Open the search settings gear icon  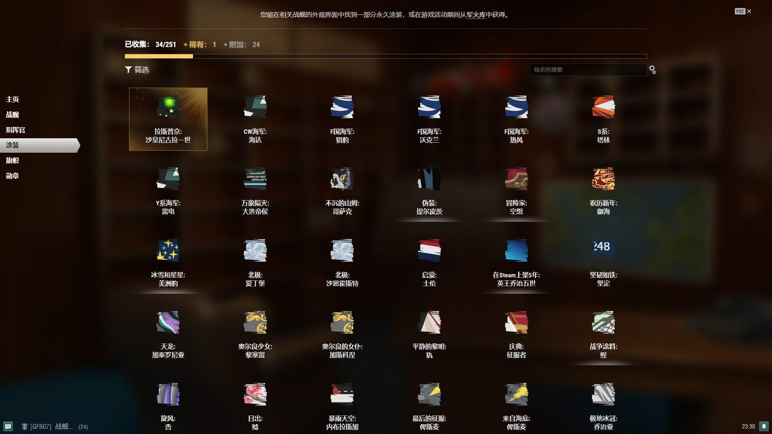tap(653, 70)
